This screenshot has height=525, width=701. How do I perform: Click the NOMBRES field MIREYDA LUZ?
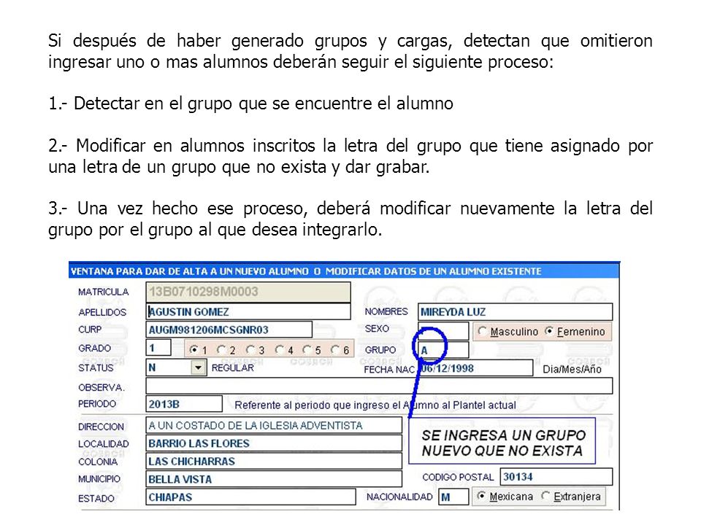coord(515,311)
